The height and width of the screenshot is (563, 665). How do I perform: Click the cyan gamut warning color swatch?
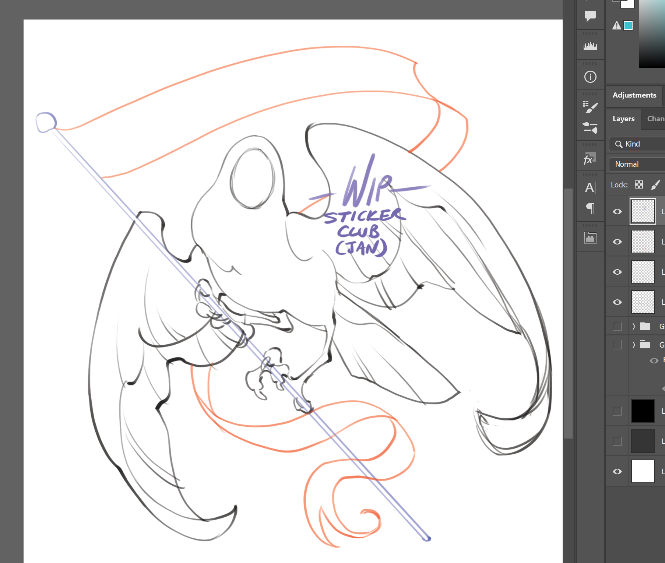[628, 25]
